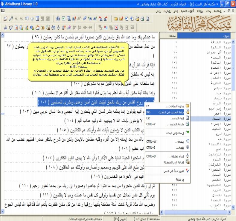Click عربي [F2] status bar entry
Image resolution: width=236 pixels, height=221 pixels.
120,219
